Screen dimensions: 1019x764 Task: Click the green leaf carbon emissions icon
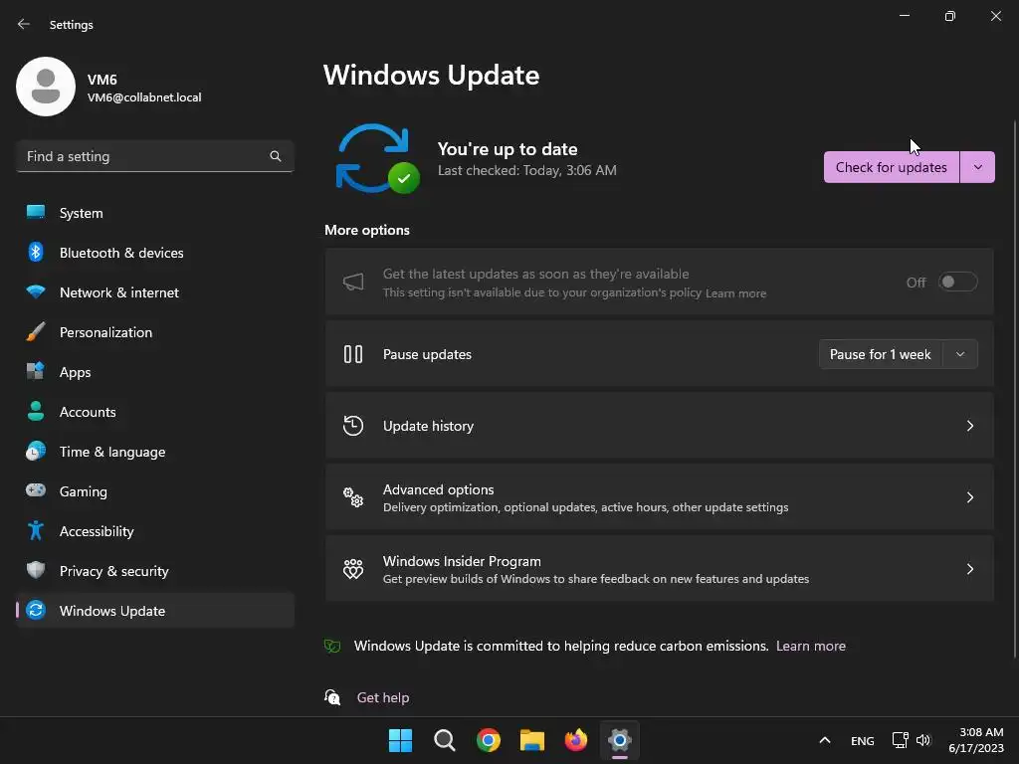point(332,646)
